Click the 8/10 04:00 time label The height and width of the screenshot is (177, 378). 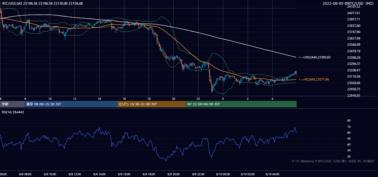273,174
